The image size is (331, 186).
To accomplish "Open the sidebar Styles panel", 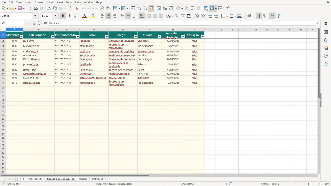I will pos(326,40).
